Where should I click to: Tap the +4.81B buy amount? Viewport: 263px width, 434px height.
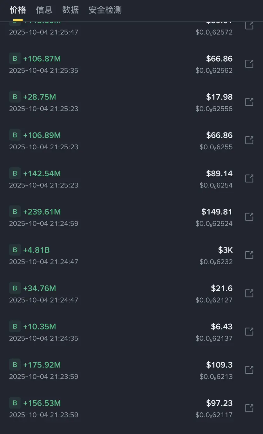[37, 250]
